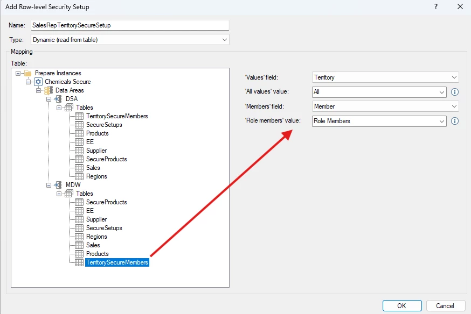Click the Prepare Instances folder icon
471x314 pixels.
(x=28, y=74)
